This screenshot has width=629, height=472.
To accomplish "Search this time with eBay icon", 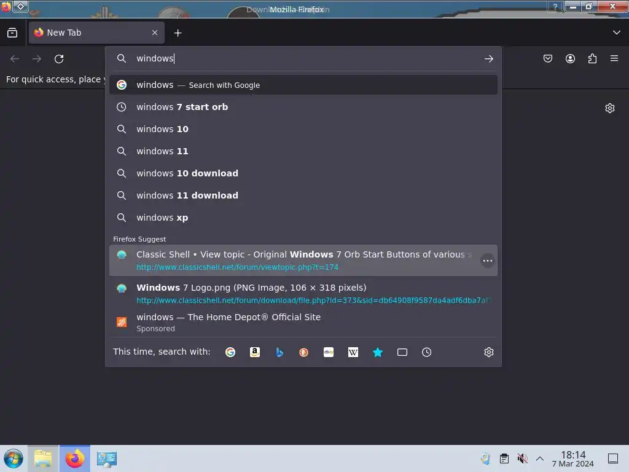I will (x=329, y=352).
